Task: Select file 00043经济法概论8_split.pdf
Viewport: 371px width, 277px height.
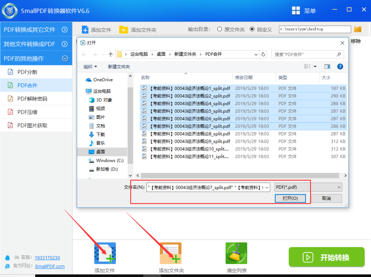Action: (243, 134)
